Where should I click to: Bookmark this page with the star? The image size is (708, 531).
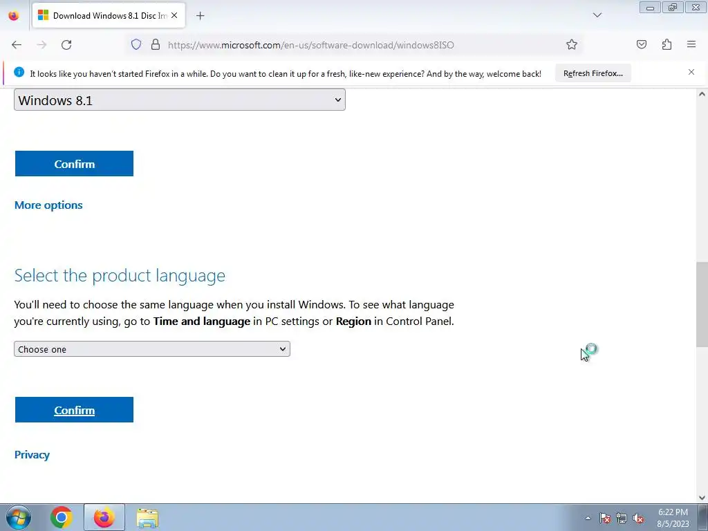click(572, 44)
